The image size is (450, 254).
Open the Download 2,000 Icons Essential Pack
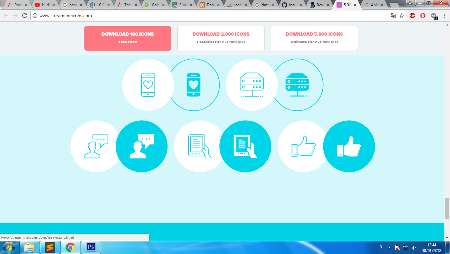pos(221,38)
